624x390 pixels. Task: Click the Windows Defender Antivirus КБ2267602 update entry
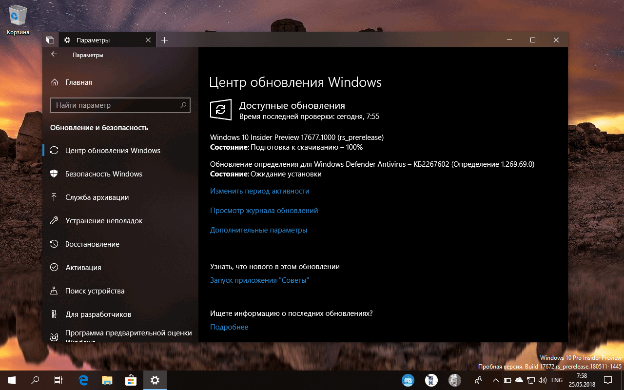pyautogui.click(x=372, y=164)
